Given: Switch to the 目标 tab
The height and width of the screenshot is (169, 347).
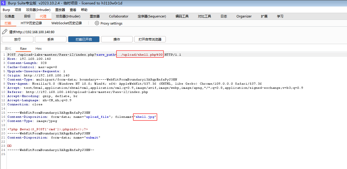Looking at the screenshot, I should click(x=27, y=16).
